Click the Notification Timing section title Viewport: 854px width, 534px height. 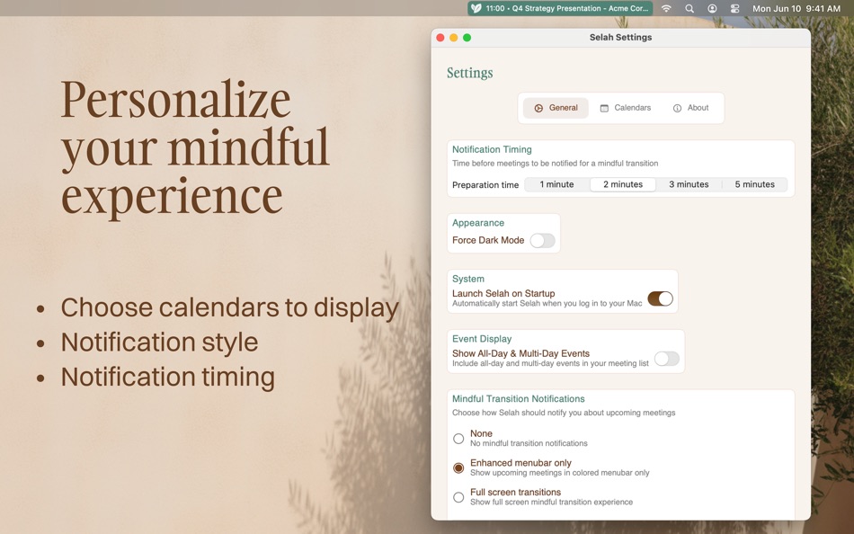click(492, 149)
